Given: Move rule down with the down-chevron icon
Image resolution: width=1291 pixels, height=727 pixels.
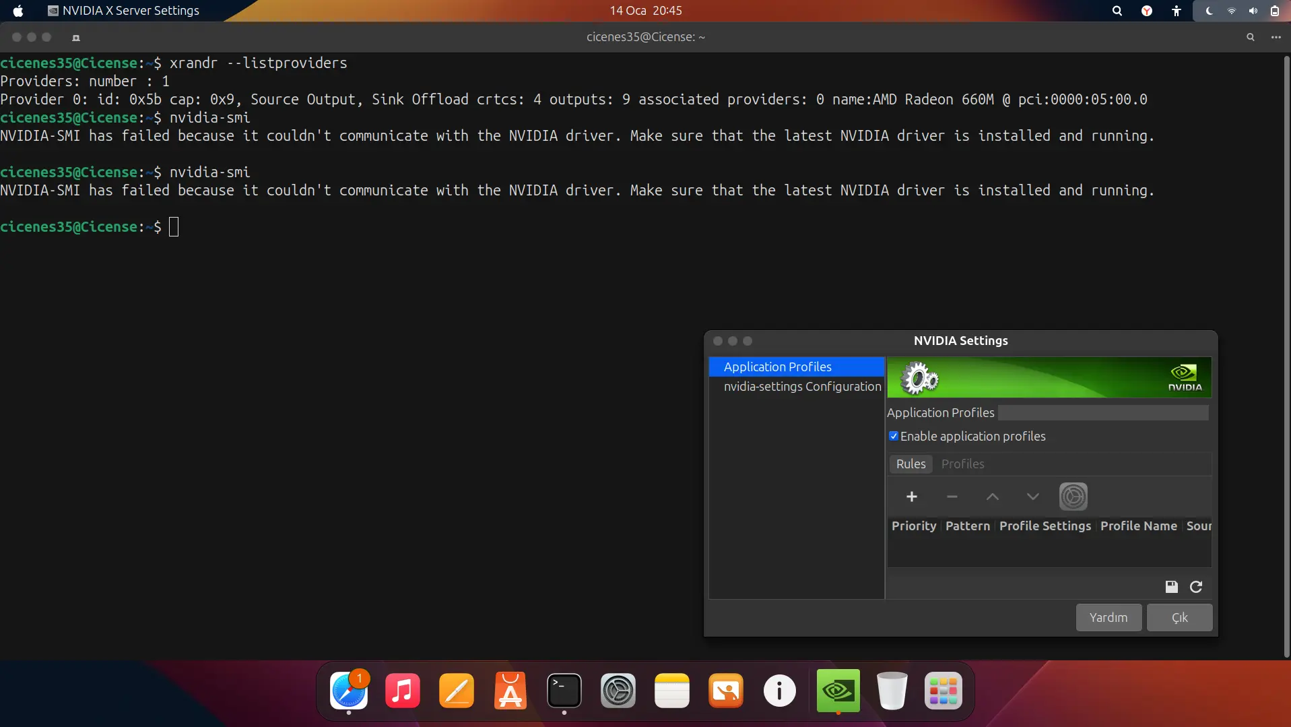Looking at the screenshot, I should (x=1032, y=497).
